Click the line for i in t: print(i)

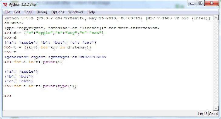click(x=33, y=62)
